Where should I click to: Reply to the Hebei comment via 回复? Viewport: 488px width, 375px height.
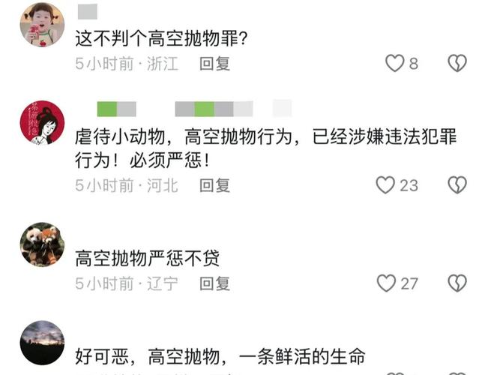(214, 185)
